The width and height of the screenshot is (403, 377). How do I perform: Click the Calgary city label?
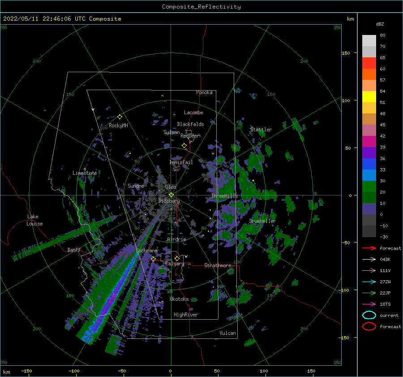click(175, 264)
